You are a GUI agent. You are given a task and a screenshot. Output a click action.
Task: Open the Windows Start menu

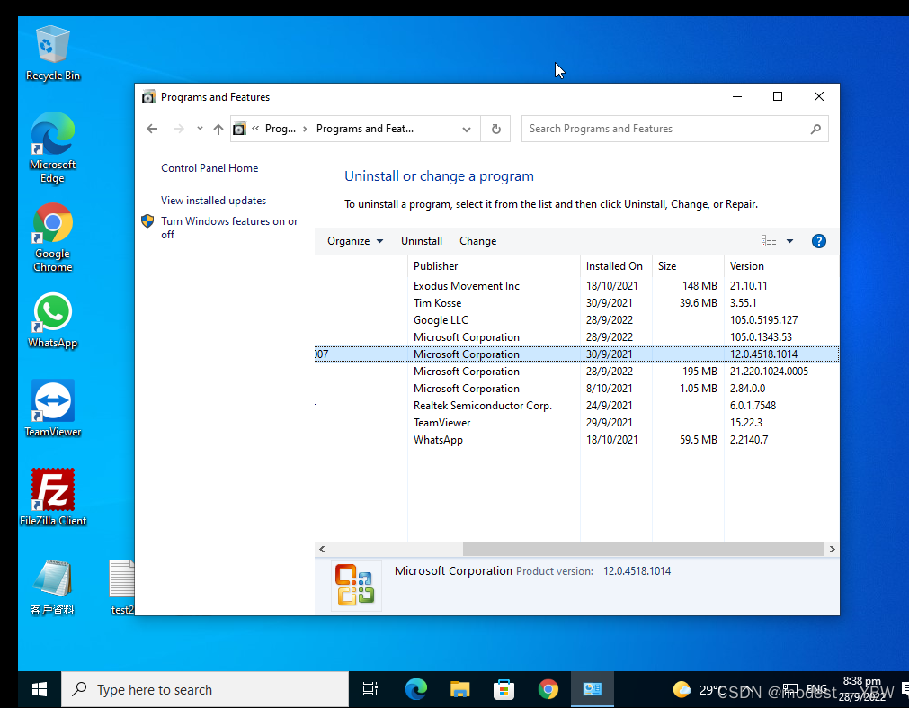point(40,689)
